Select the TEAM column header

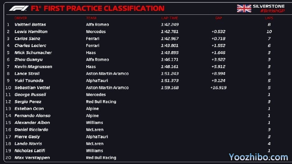coord(91,18)
